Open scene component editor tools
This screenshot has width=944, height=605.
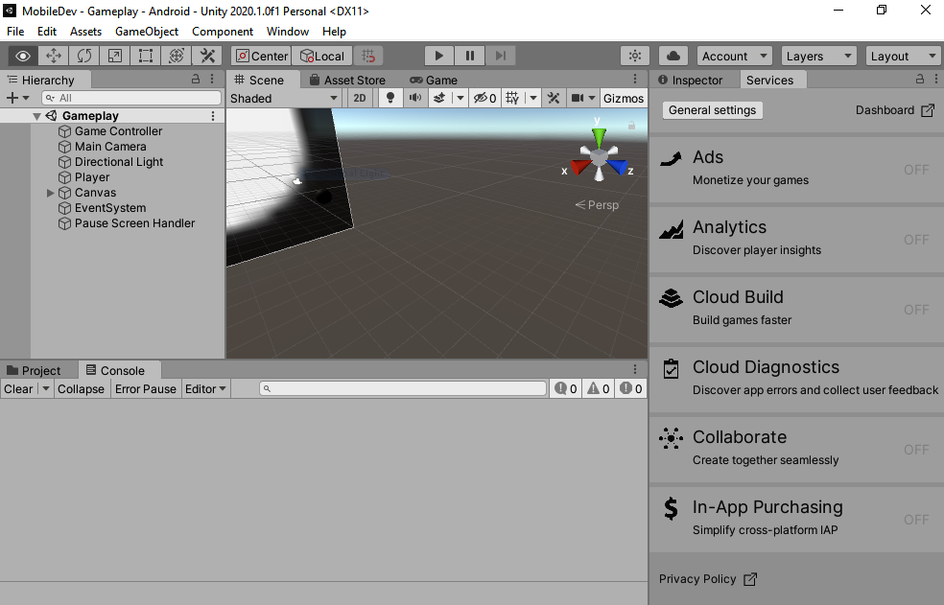(554, 98)
